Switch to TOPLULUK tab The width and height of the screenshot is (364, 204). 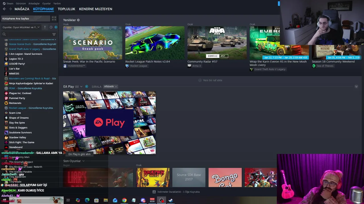coord(67,9)
